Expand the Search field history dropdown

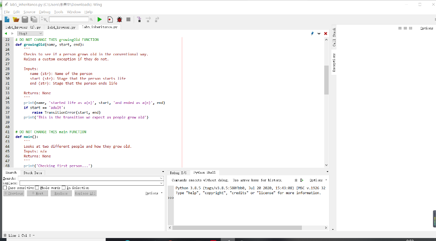click(161, 178)
